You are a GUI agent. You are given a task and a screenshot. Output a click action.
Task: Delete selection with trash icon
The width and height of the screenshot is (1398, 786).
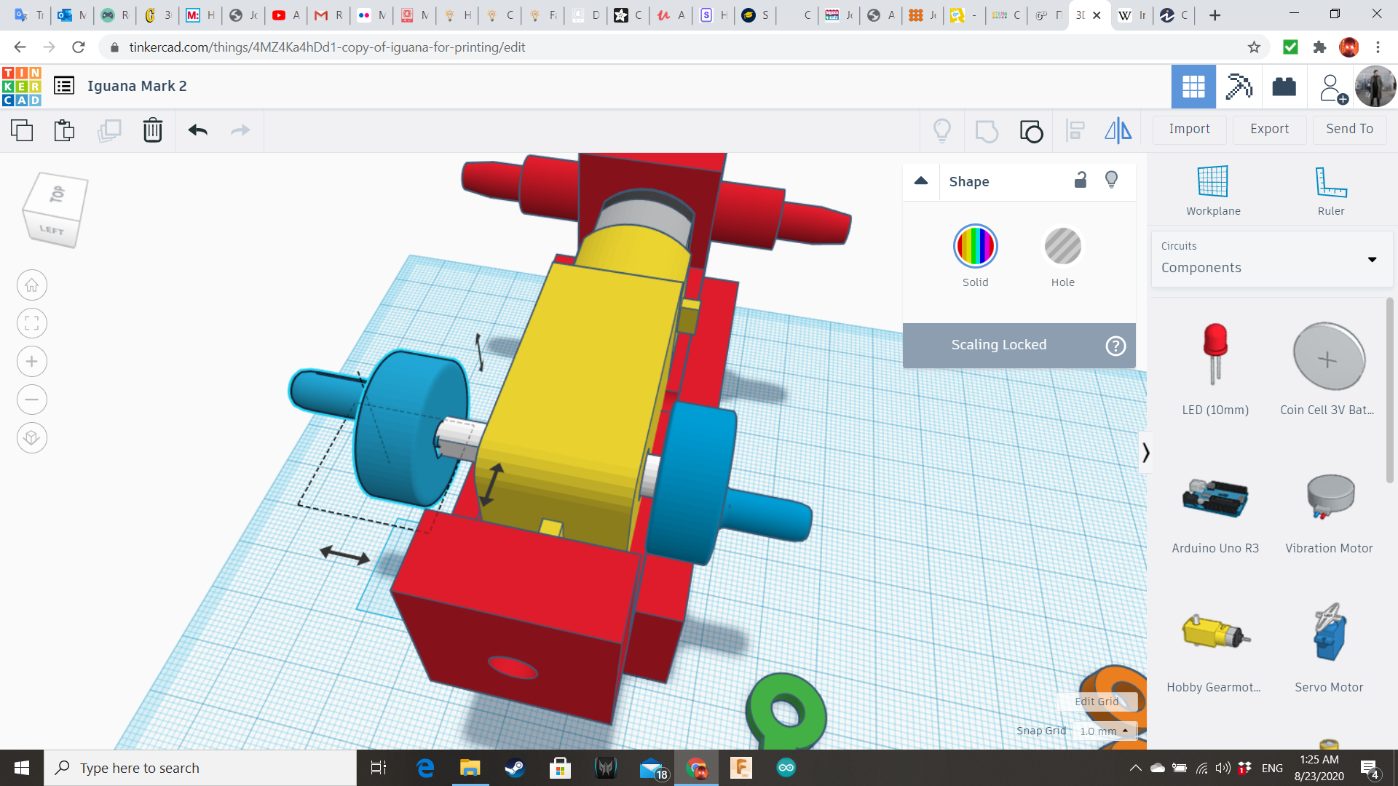pyautogui.click(x=152, y=130)
